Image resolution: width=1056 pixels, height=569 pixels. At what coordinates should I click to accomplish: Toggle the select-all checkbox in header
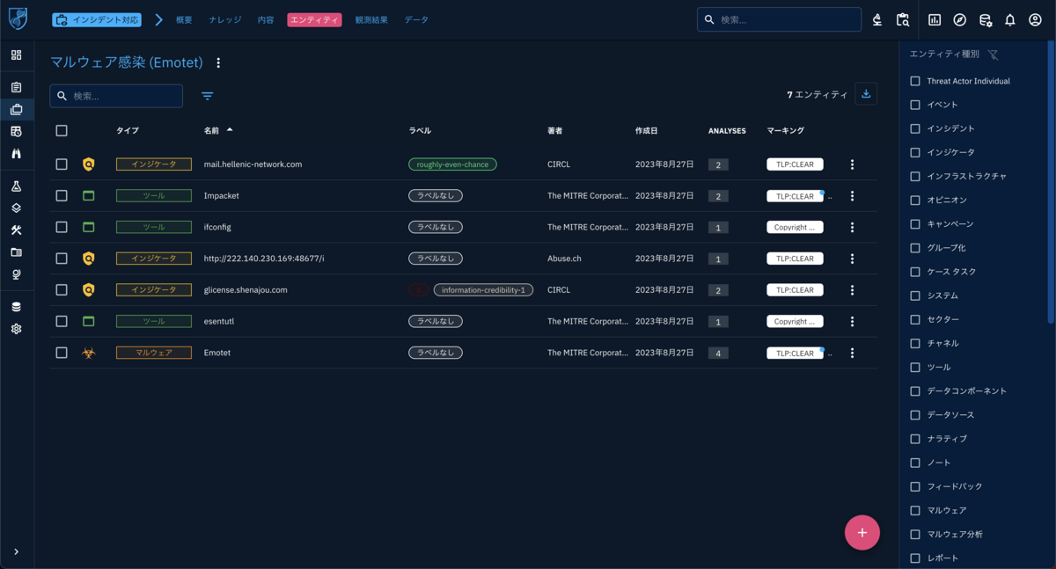coord(62,130)
